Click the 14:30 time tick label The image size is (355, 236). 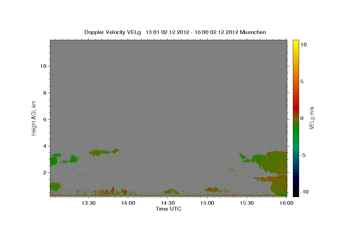pos(167,203)
